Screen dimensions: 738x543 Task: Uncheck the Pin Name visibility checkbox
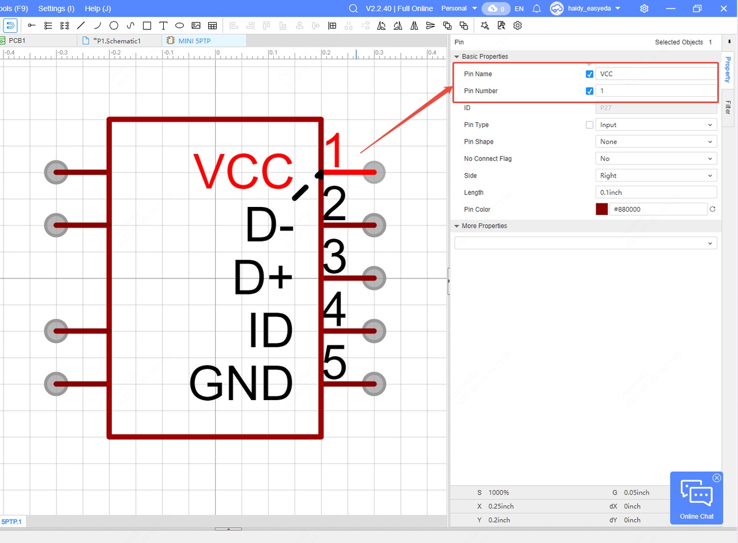point(589,74)
